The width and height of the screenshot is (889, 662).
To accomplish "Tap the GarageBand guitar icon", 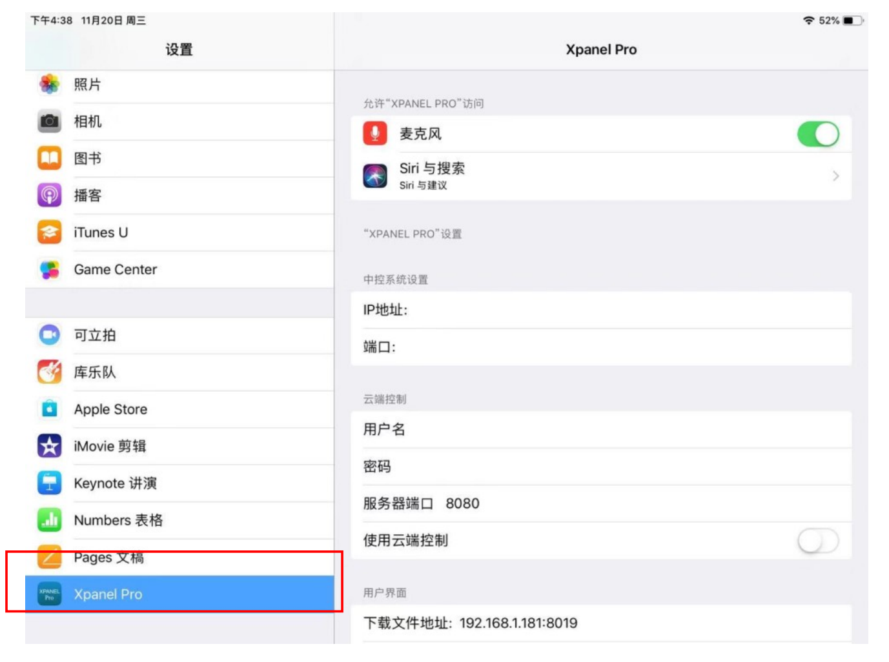I will click(50, 372).
